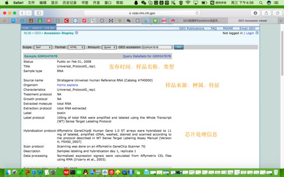Select the GEO Accession viewer tab
The image size is (284, 177).
pos(253,20)
